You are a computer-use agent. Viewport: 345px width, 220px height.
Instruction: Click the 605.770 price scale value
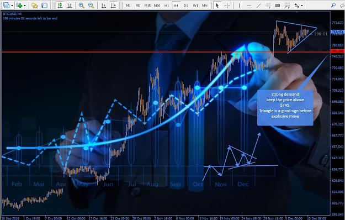[x=338, y=203]
